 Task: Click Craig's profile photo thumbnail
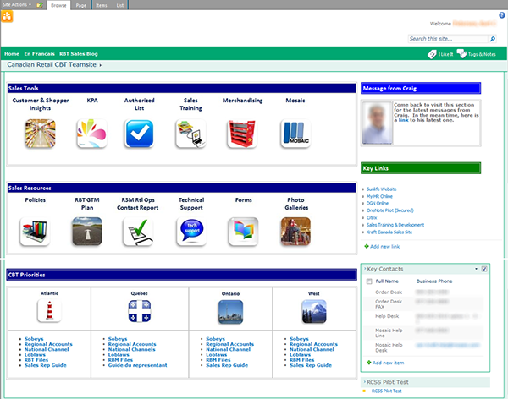(x=377, y=123)
